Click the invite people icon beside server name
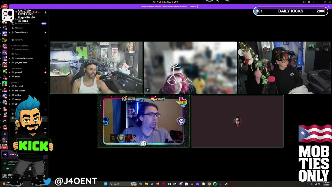332x187 pixels. [x=45, y=12]
